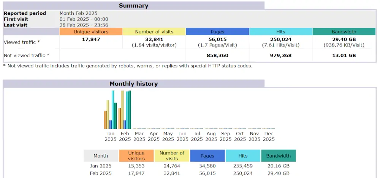Select the "Feb 2025" row label in the monthly table
Image resolution: width=380 pixels, height=178 pixels.
(x=101, y=173)
